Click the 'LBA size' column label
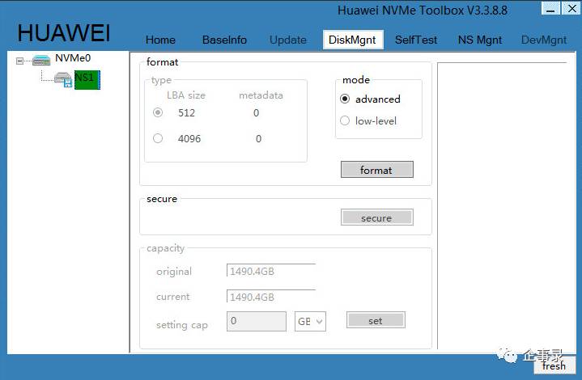The image size is (582, 380). pyautogui.click(x=186, y=95)
